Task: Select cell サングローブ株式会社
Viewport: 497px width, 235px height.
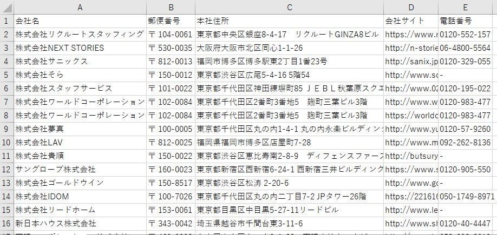Action: (x=80, y=170)
